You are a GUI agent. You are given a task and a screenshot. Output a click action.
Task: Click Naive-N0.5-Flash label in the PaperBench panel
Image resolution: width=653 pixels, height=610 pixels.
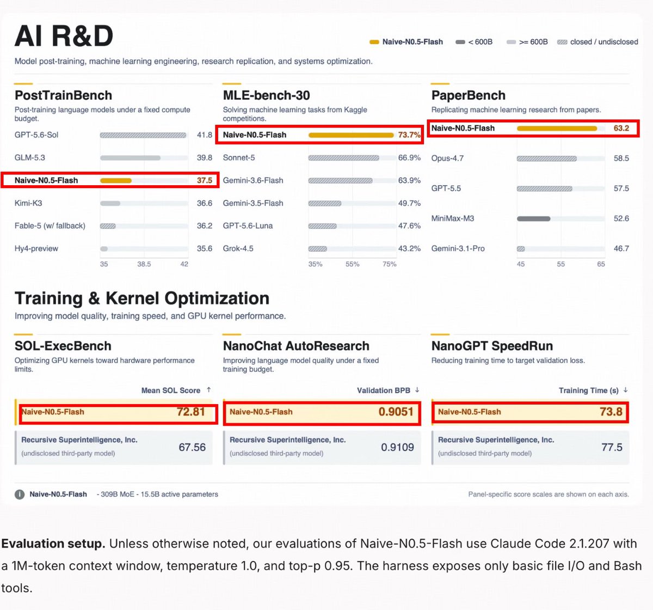coord(463,129)
